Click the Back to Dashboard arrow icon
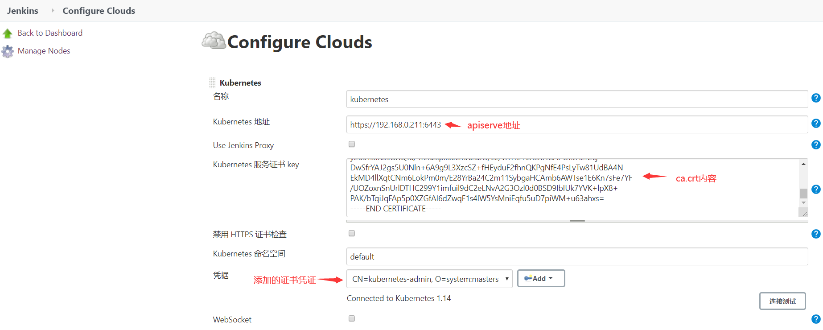 click(8, 33)
